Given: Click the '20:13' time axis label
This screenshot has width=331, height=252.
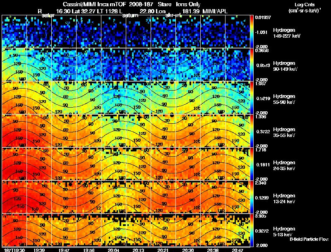Looking at the screenshot, I should pyautogui.click(x=138, y=250).
